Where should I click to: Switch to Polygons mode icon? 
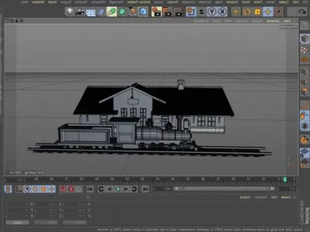coord(304,91)
